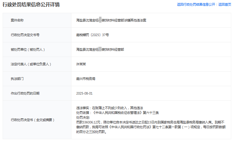Select the 执法部门 row label
The height and width of the screenshot is (141, 233).
17,79
